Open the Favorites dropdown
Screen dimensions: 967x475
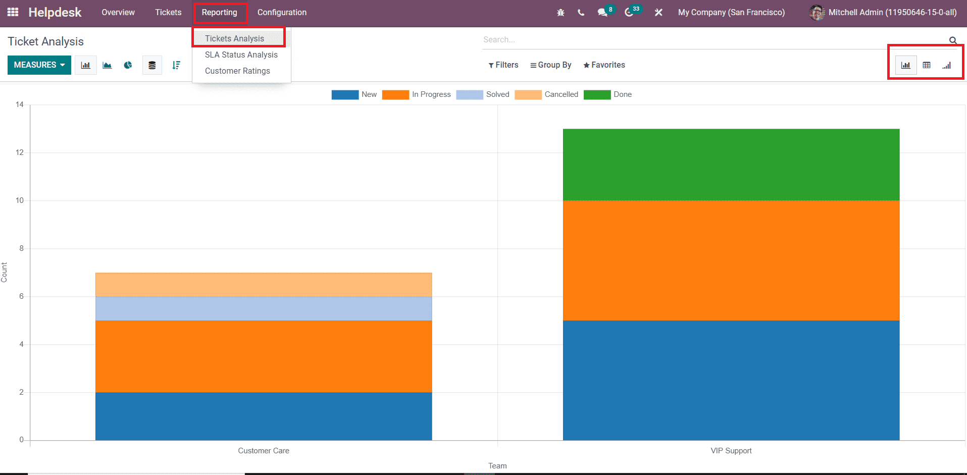point(604,65)
